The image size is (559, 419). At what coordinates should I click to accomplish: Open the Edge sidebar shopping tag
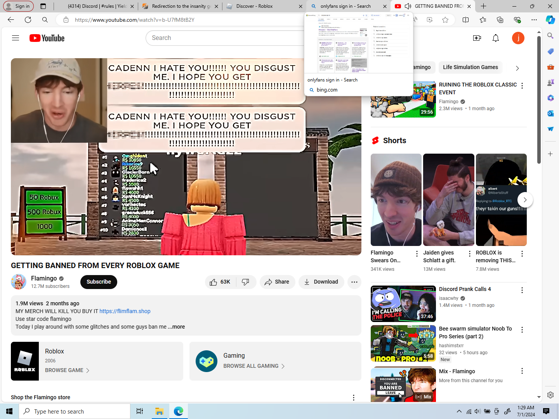[x=550, y=51]
